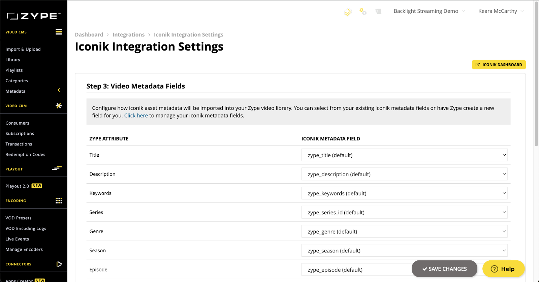Click the gray icon left of account name
The height and width of the screenshot is (282, 539).
[378, 11]
